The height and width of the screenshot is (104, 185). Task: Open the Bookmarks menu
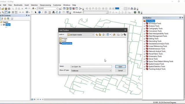click(18, 5)
